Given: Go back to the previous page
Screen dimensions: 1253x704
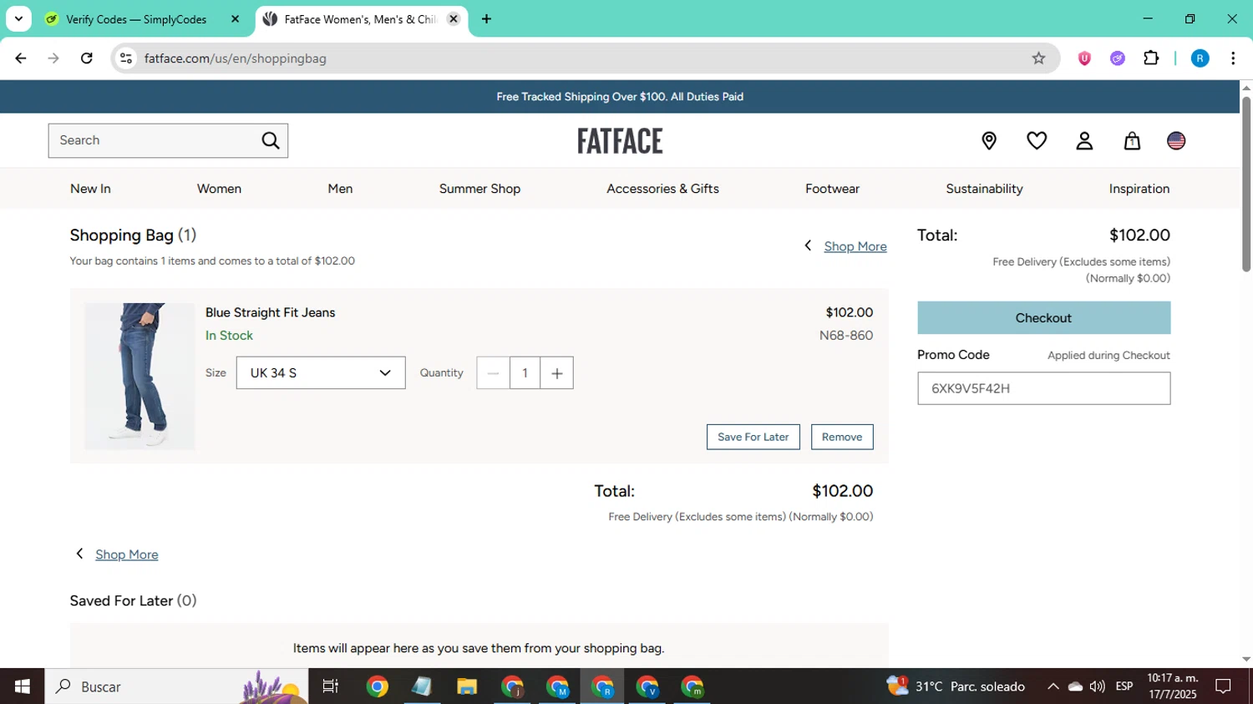Looking at the screenshot, I should 21,58.
